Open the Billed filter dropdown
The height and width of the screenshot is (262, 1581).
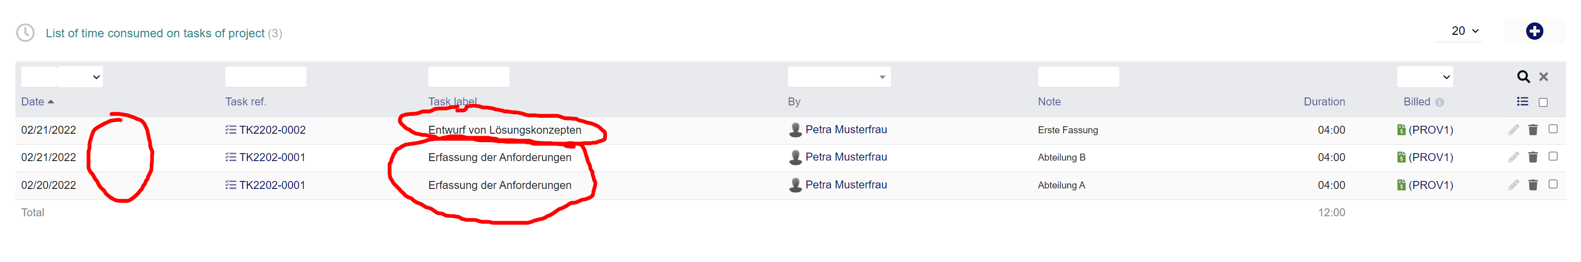tap(1424, 77)
